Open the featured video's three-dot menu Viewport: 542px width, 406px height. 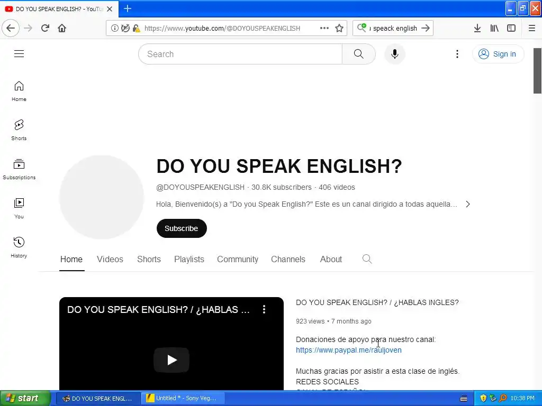264,309
